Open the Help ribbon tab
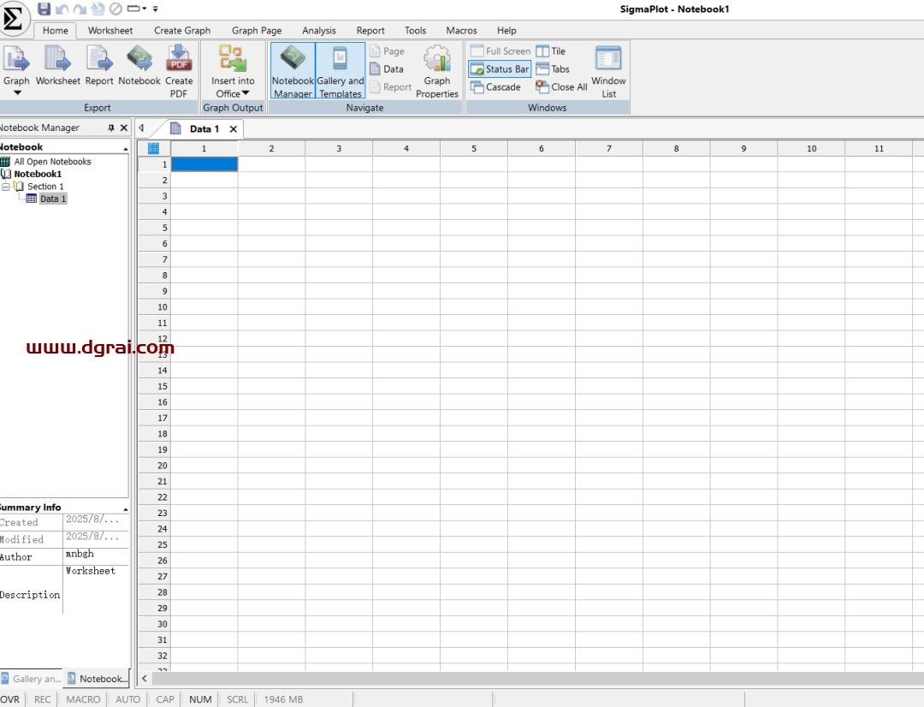 (x=506, y=31)
